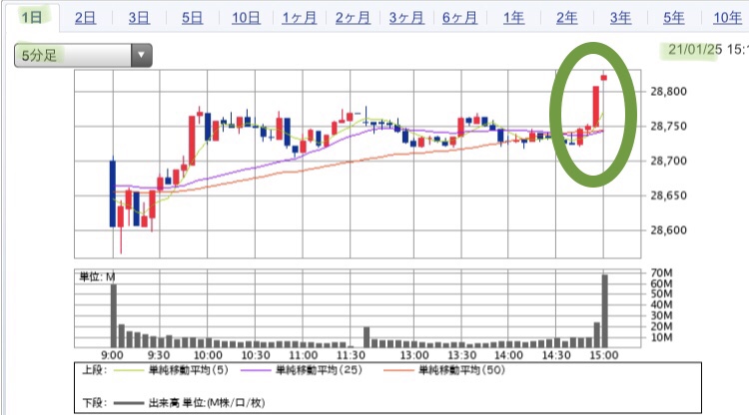
Task: Click the 28,750 price axis label
Action: [x=668, y=127]
